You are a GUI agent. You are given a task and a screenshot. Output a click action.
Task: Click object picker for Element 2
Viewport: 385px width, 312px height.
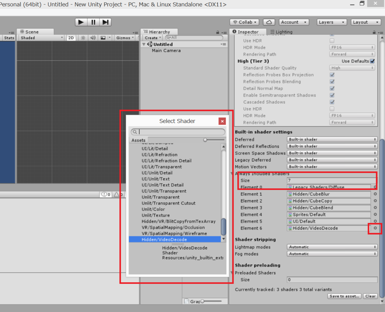(x=375, y=201)
